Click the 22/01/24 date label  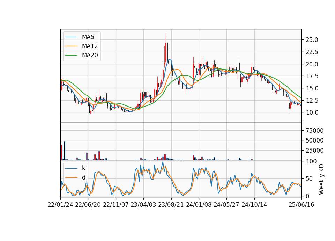pos(60,205)
